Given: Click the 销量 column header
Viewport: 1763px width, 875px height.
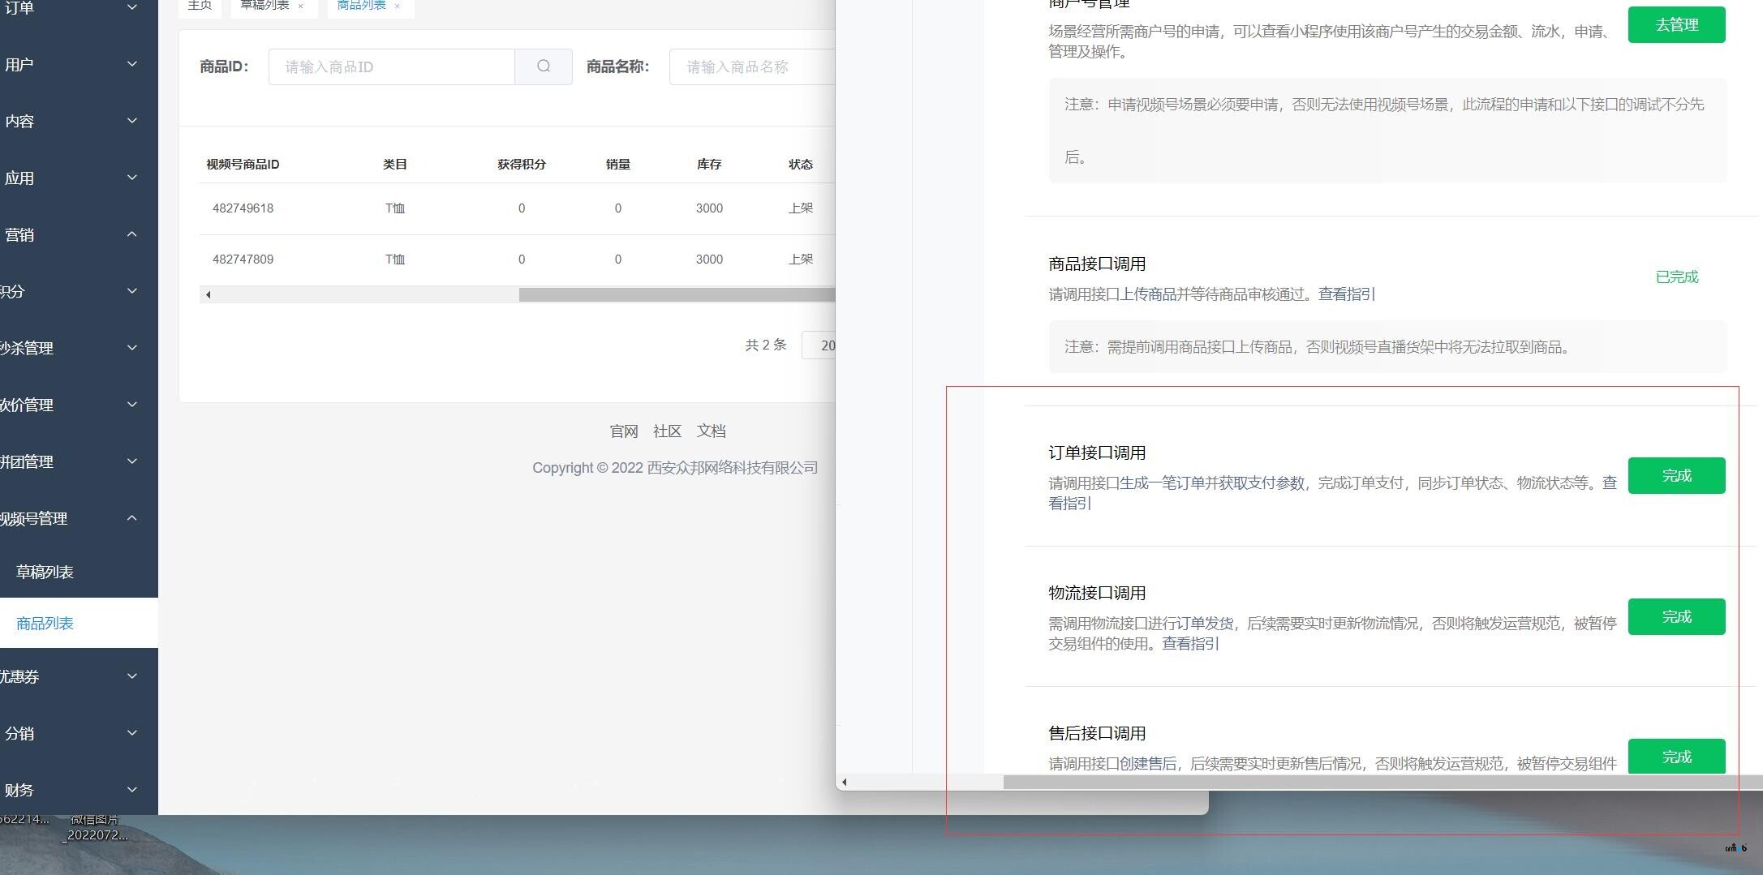Looking at the screenshot, I should (x=618, y=165).
